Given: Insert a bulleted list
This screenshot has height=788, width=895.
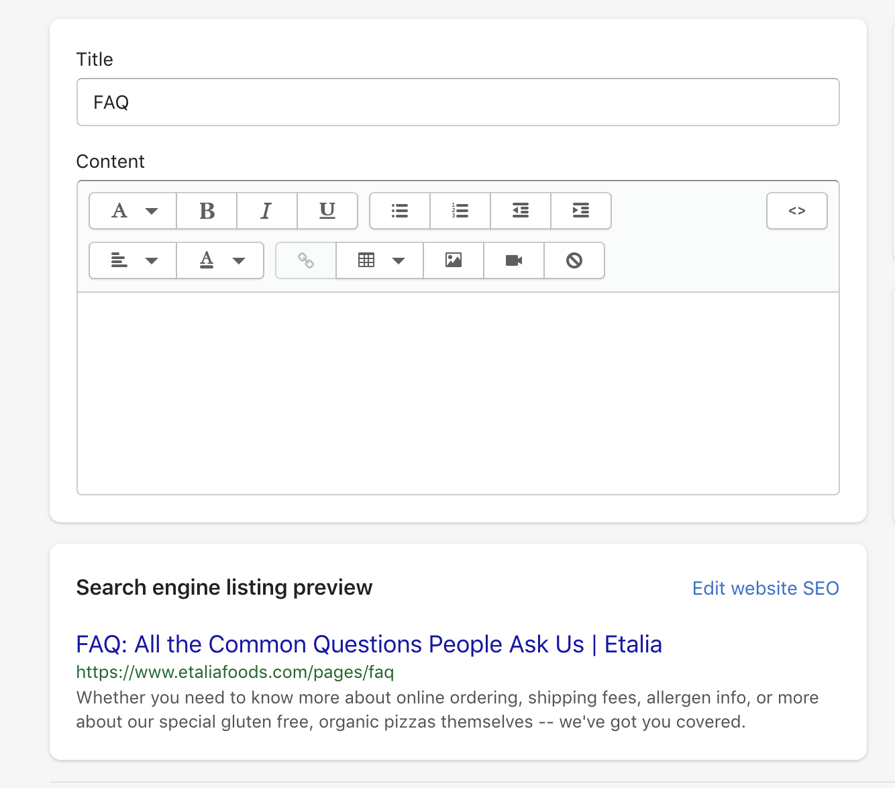Looking at the screenshot, I should pos(400,211).
